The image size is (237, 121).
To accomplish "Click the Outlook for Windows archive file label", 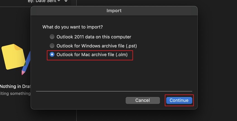I will pos(97,46).
